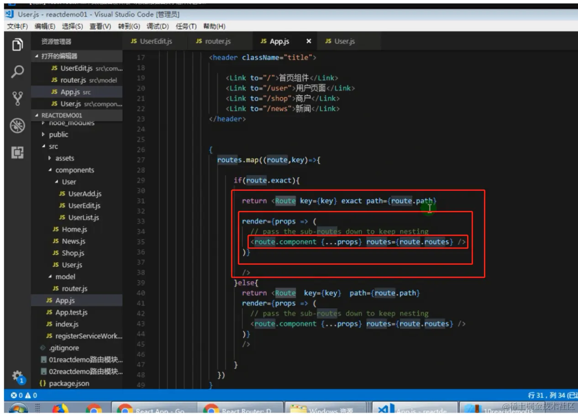Screen dimensions: 578x414
Task: Select App.js in the src file tree
Action: click(x=77, y=300)
